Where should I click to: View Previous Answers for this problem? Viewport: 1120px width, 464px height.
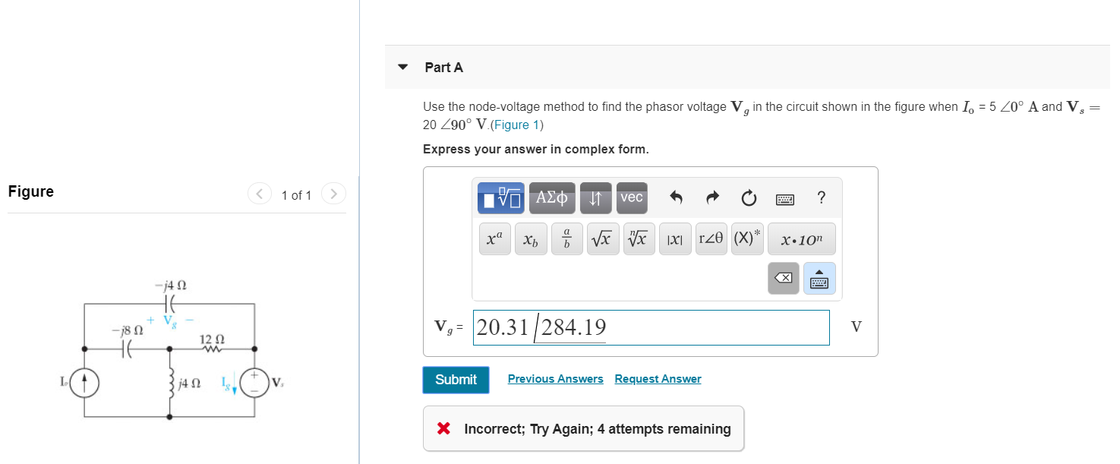[x=555, y=378]
